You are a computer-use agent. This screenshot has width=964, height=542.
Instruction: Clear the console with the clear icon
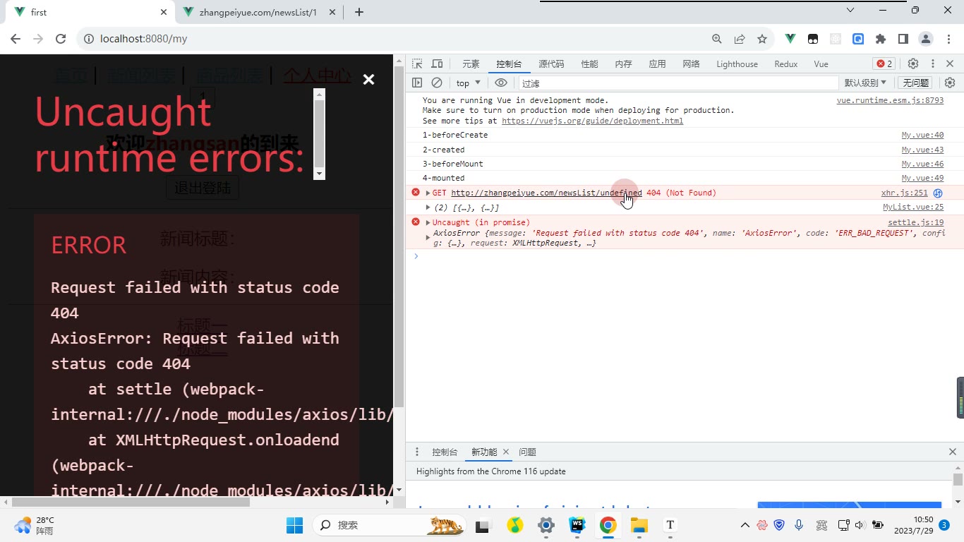pyautogui.click(x=437, y=83)
